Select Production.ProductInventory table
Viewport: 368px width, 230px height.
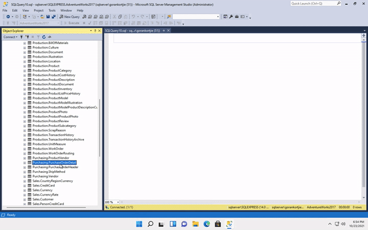(x=52, y=89)
